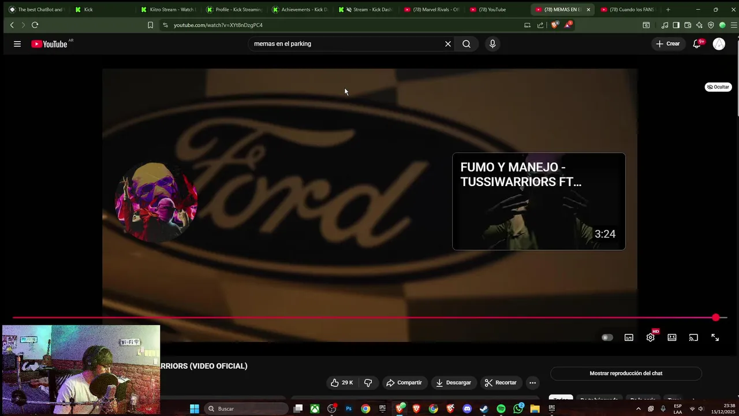
Task: Toggle the autoplay switch in player
Action: pos(607,337)
